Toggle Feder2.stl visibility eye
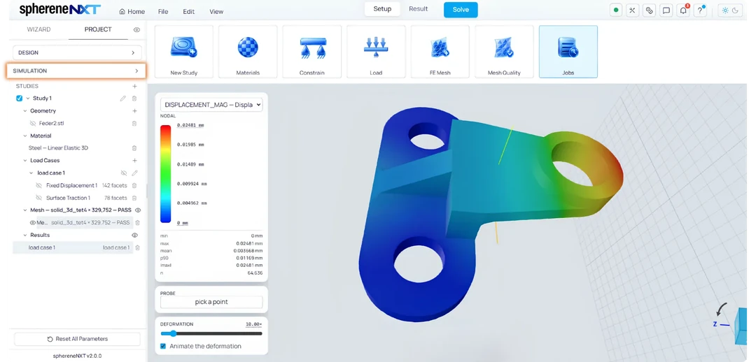 coord(34,123)
